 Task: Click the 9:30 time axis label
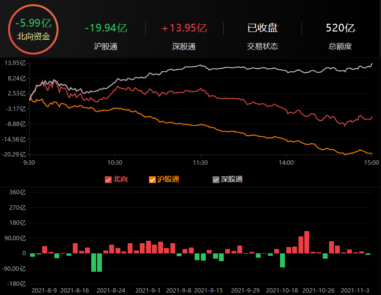29,163
